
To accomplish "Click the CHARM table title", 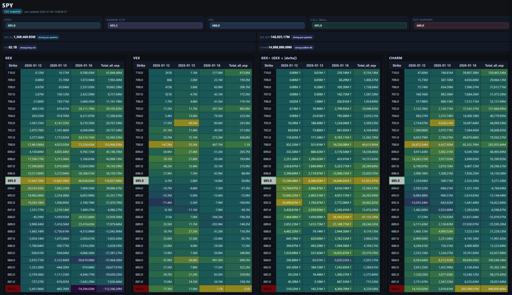I will 396,58.
